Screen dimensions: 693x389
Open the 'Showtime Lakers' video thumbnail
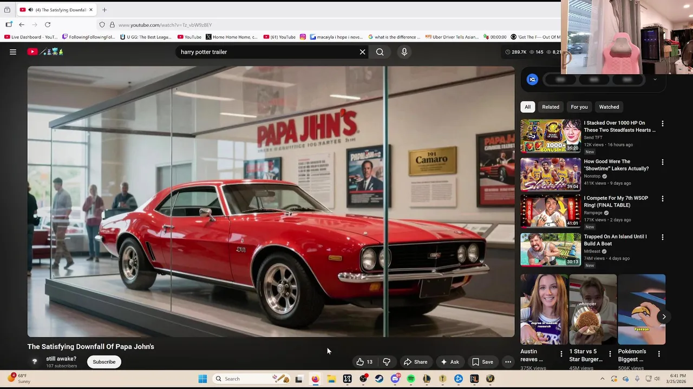551,175
